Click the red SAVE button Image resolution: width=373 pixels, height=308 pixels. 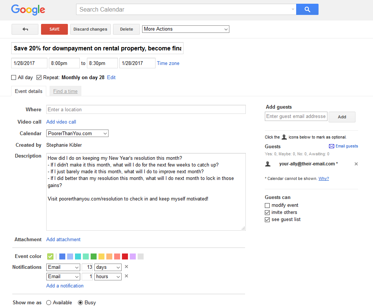(54, 29)
